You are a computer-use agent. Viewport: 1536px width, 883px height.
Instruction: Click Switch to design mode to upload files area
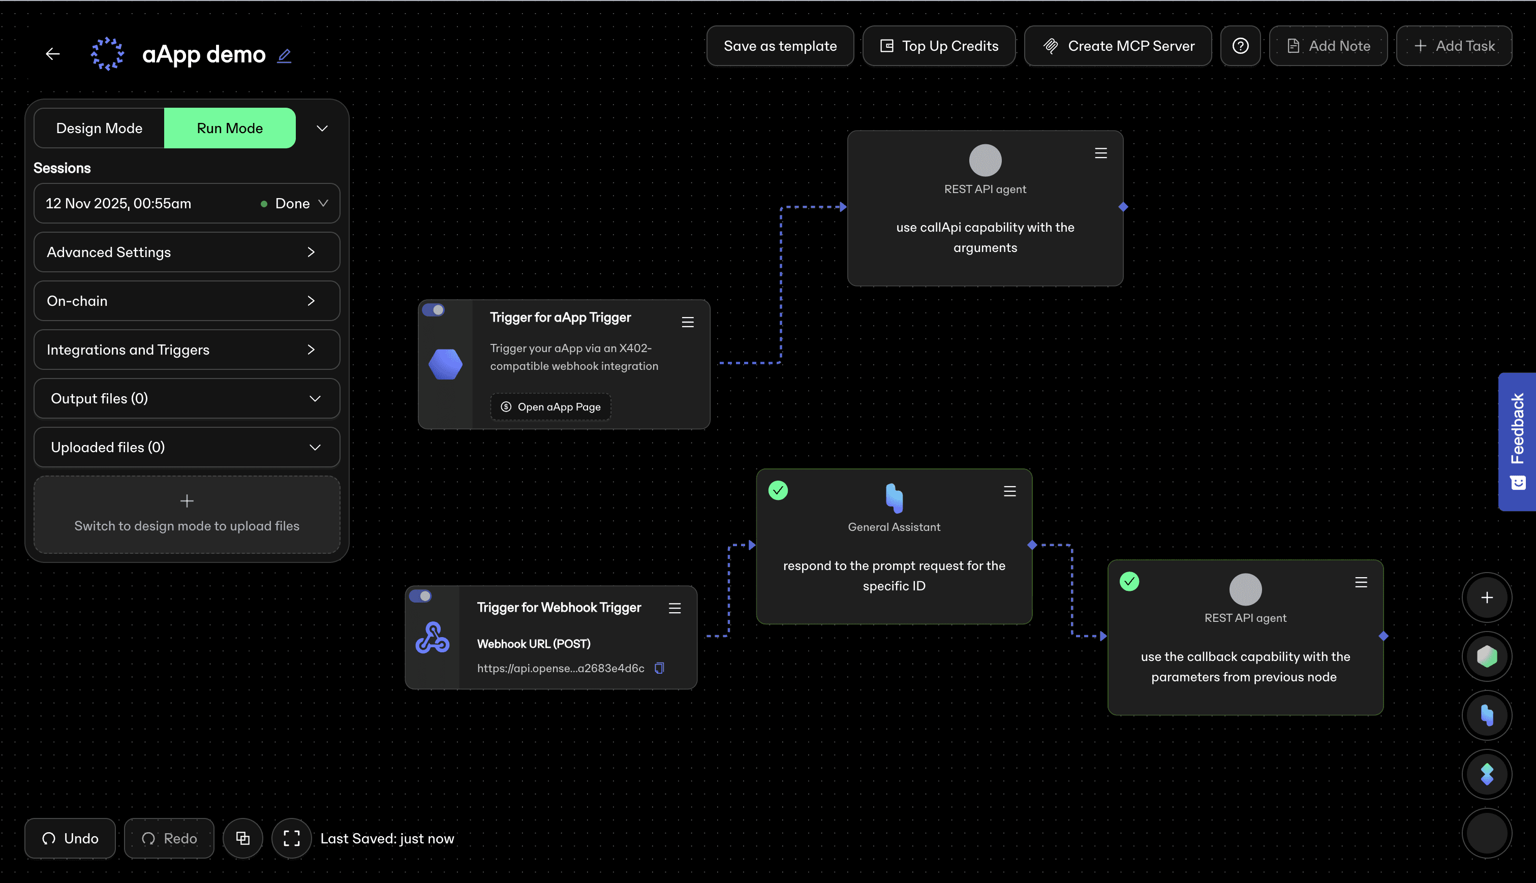(186, 515)
